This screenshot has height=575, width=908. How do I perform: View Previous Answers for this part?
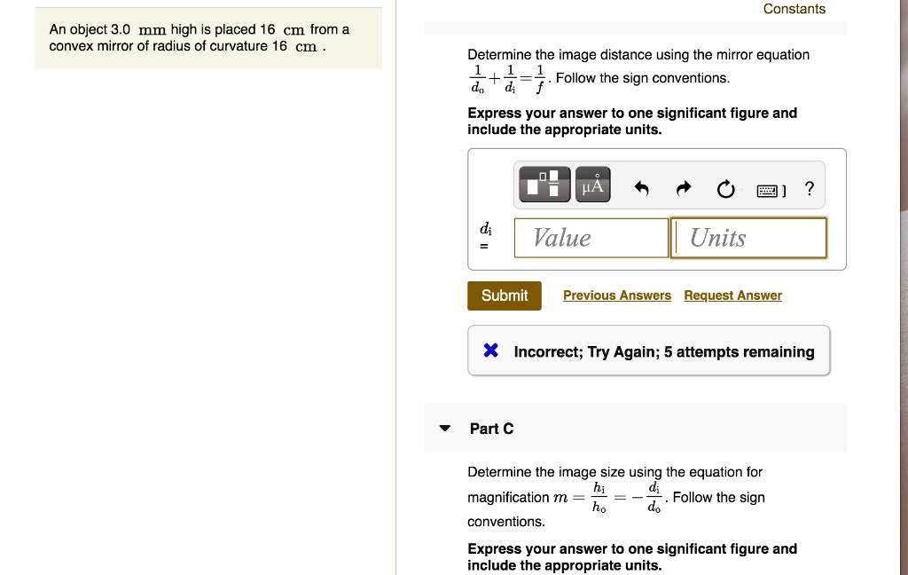[x=617, y=295]
